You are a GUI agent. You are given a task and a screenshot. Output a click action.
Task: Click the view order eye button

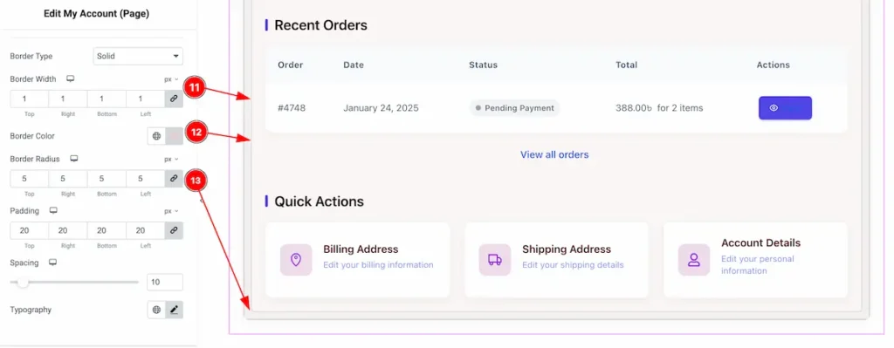[785, 107]
